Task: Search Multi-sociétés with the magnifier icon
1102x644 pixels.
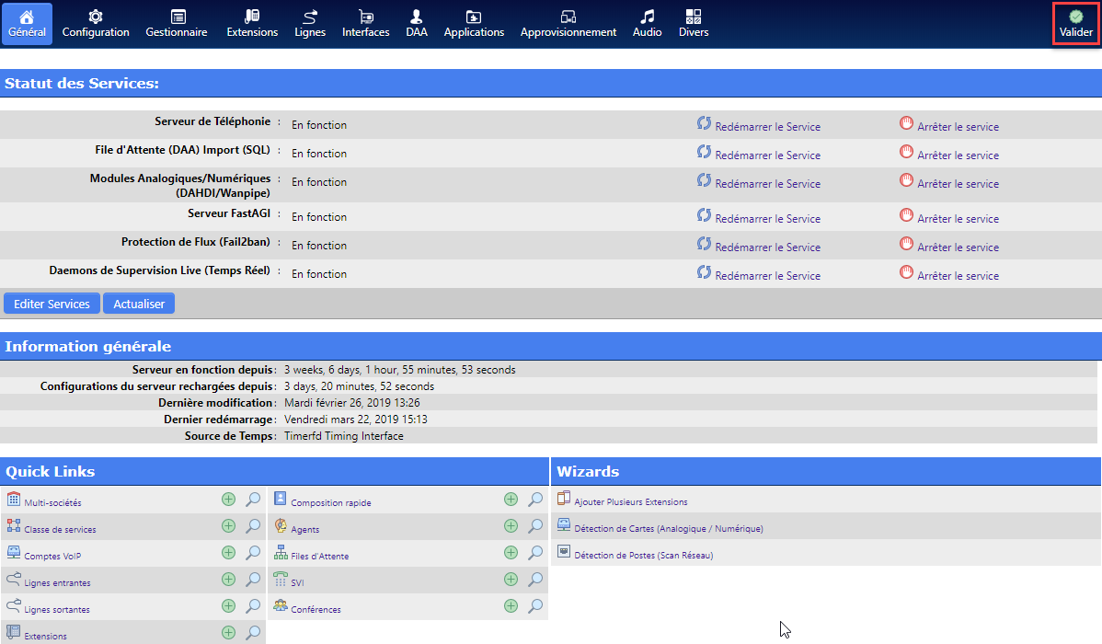Action: pyautogui.click(x=253, y=500)
